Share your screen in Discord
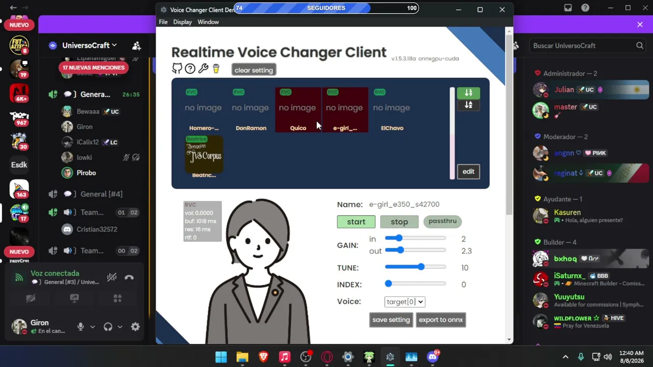This screenshot has height=367, width=653. (x=74, y=298)
